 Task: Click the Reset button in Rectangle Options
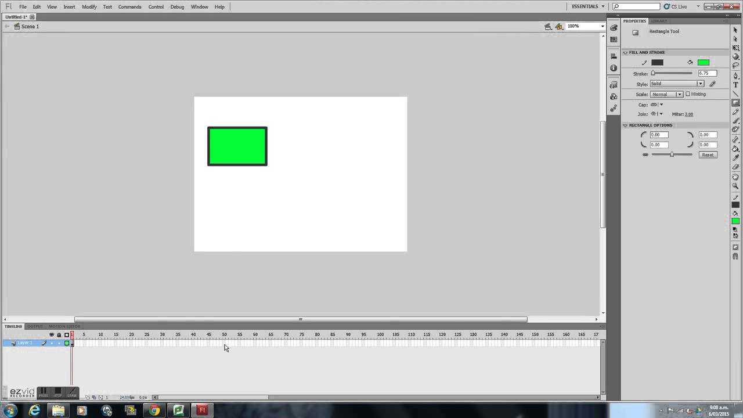click(708, 155)
